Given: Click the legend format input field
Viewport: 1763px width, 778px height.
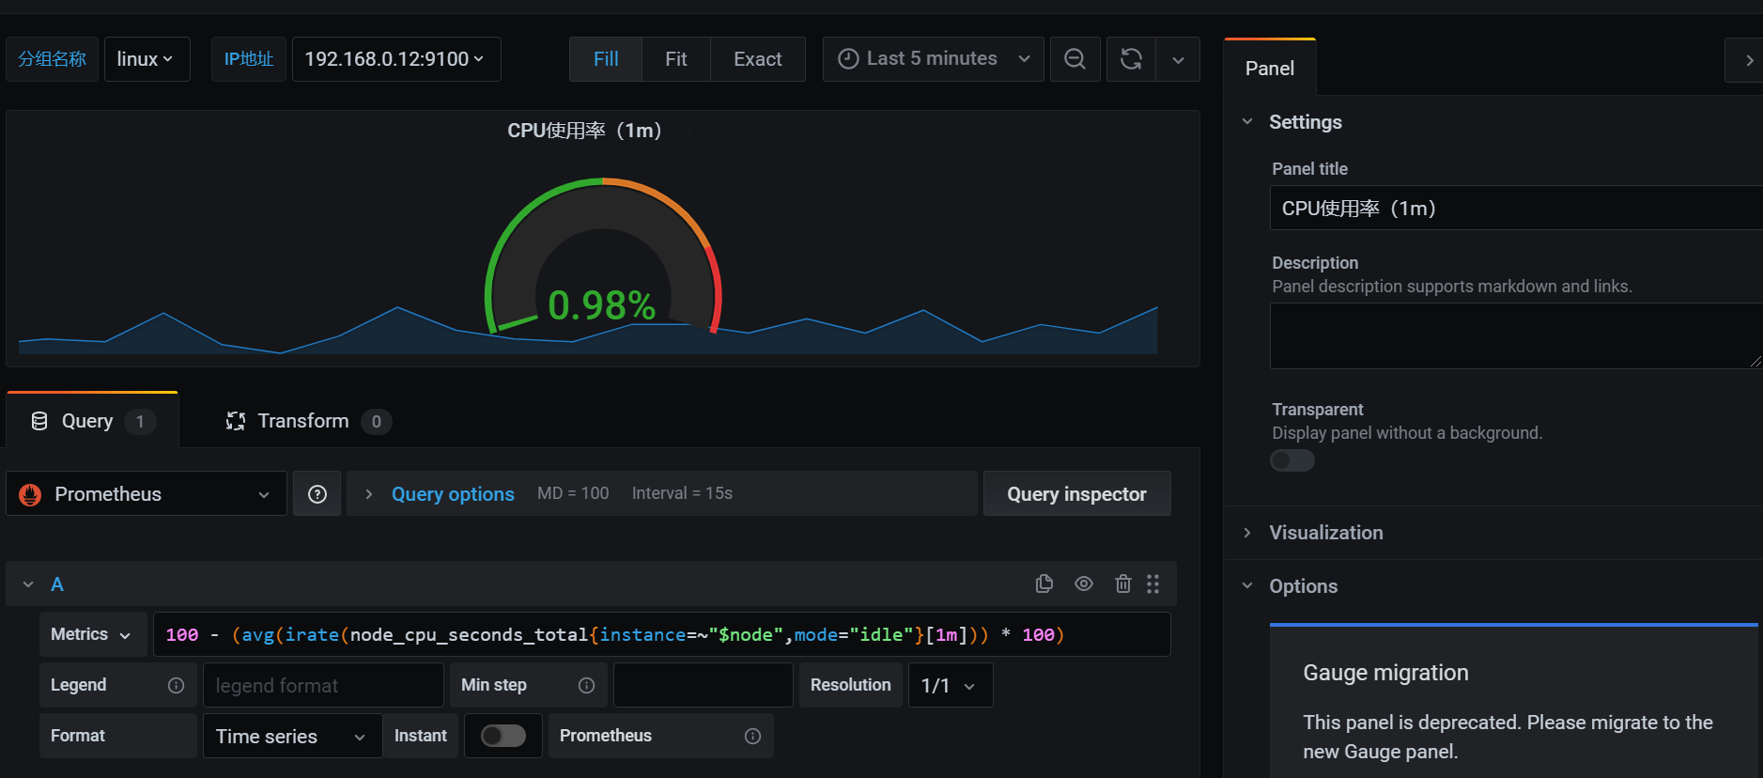Looking at the screenshot, I should coord(323,685).
